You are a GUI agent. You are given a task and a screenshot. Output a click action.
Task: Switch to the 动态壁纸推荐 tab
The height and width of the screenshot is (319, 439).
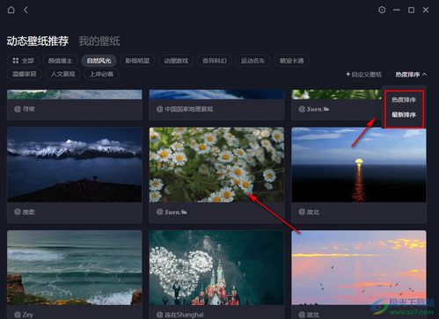(38, 40)
